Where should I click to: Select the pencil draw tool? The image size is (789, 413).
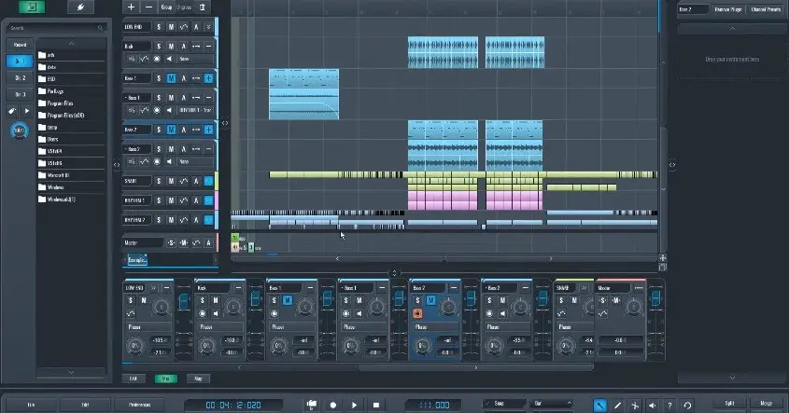617,405
